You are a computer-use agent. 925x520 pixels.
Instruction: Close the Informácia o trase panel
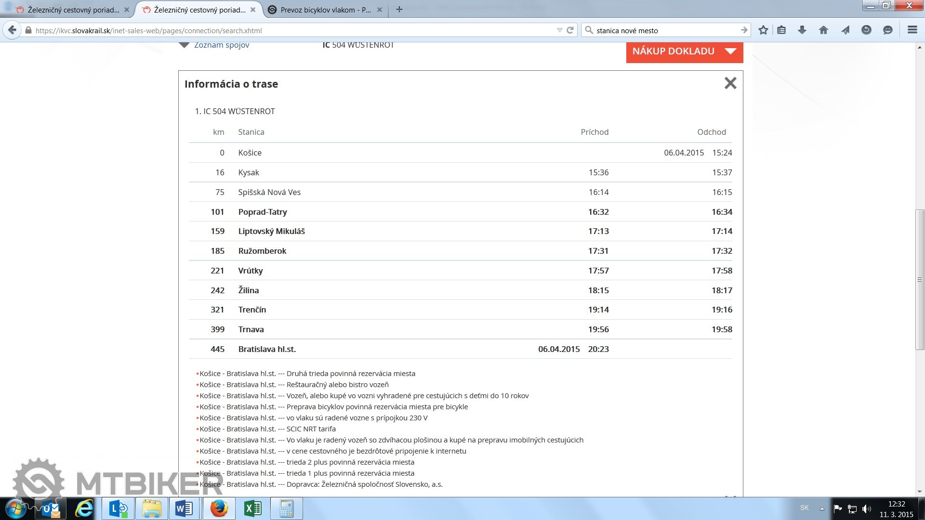point(730,83)
